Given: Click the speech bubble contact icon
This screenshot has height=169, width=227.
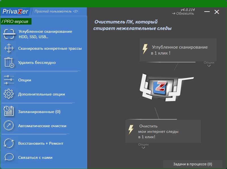Looking at the screenshot, I should click(9, 157).
